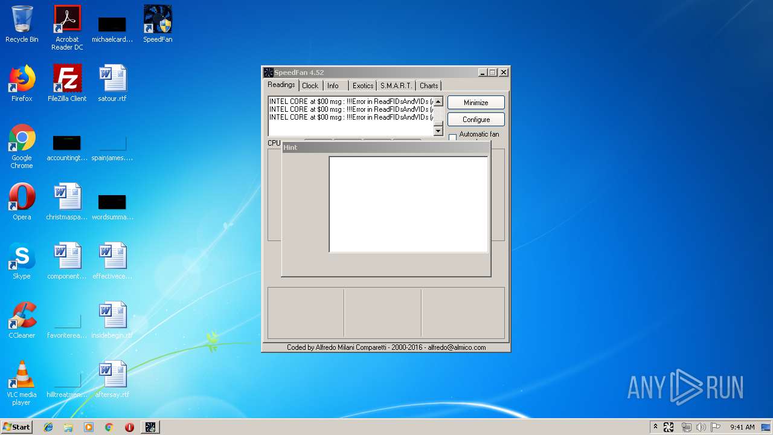This screenshot has height=435, width=773.
Task: Click the log scroll up arrow
Action: 438,101
